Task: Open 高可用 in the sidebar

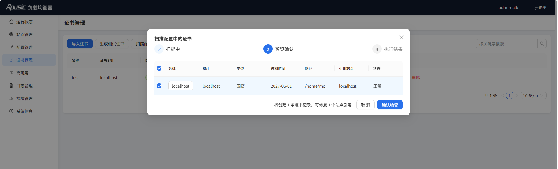Action: pyautogui.click(x=29, y=73)
